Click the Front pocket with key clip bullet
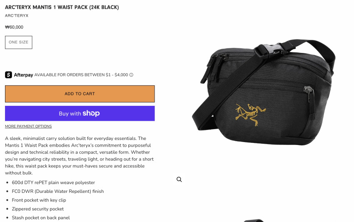The height and width of the screenshot is (222, 354). click(39, 200)
